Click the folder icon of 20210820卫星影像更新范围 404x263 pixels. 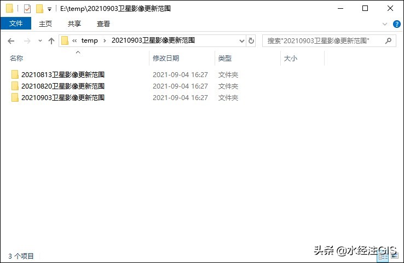coord(15,86)
